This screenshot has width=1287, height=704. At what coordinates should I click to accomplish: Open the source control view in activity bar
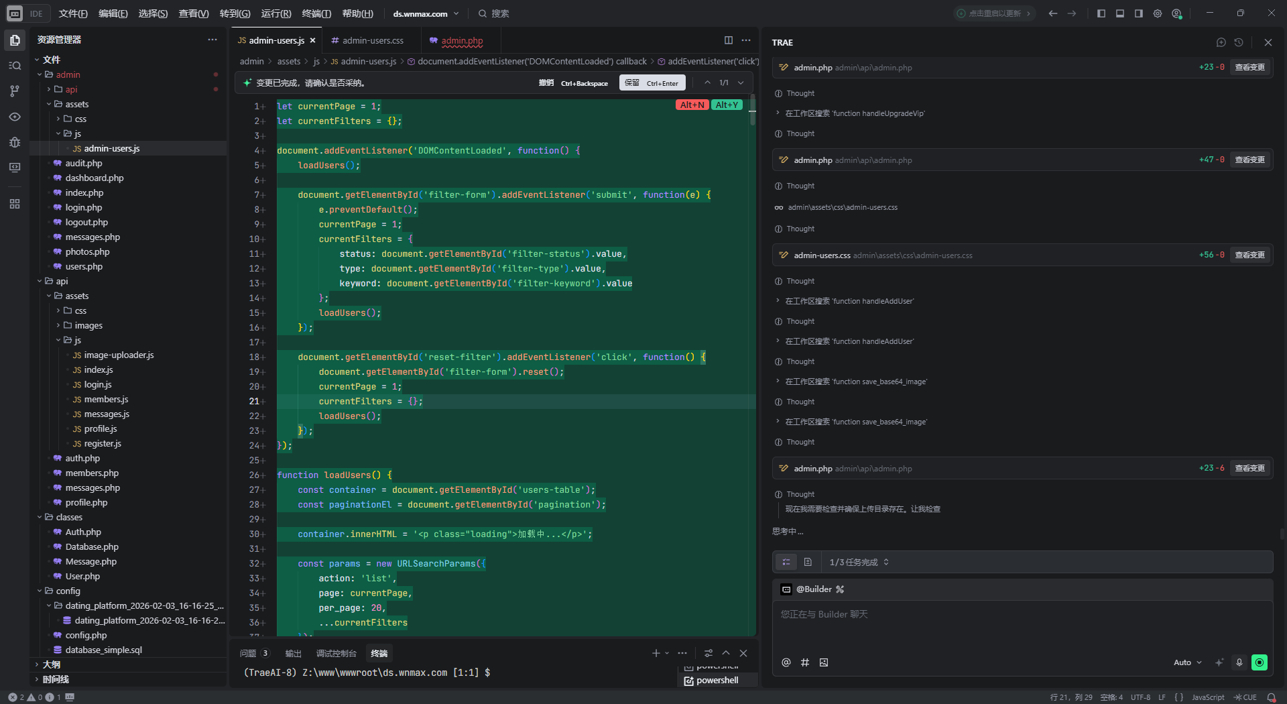15,91
